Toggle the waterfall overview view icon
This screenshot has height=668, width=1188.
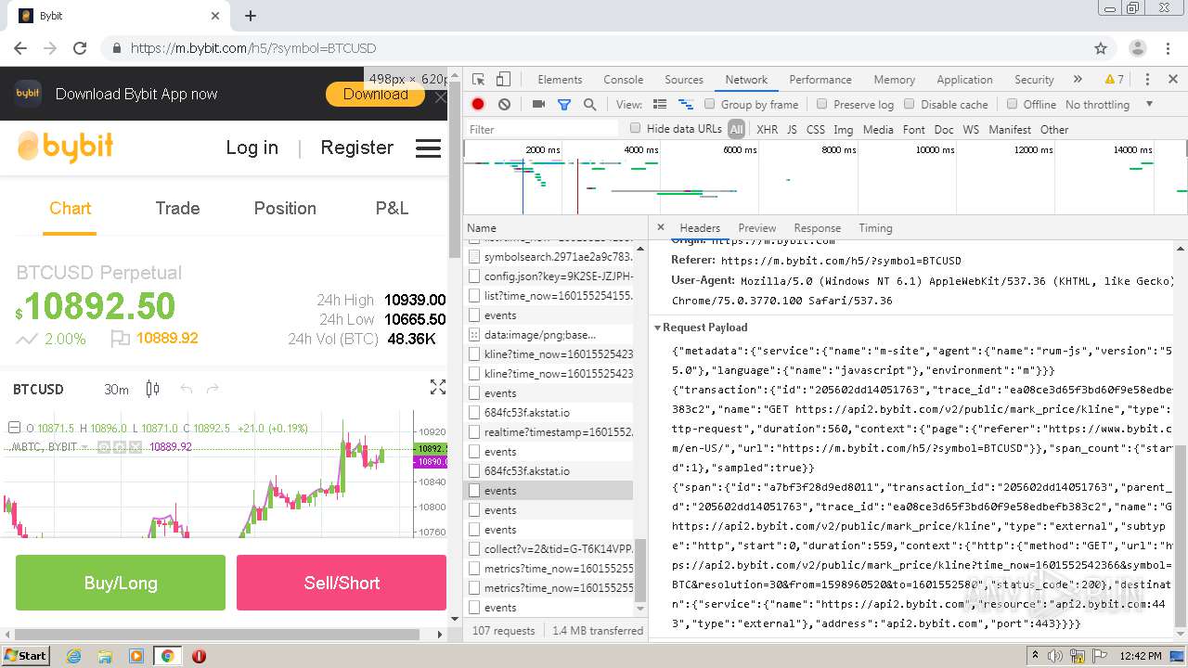coord(686,105)
